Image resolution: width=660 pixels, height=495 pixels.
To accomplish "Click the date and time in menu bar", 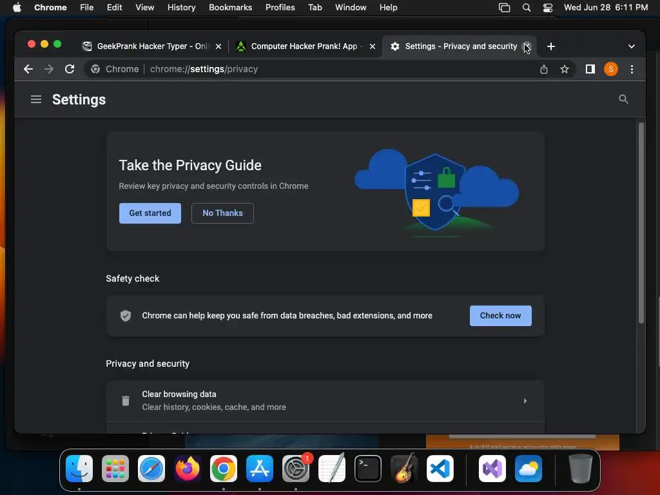I will (606, 8).
